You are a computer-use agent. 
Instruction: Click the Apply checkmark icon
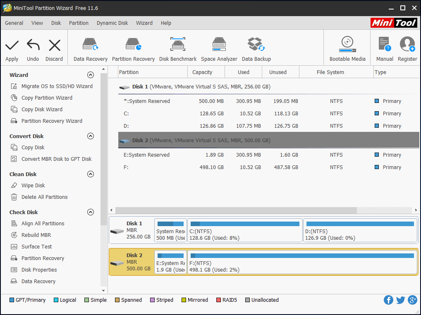[12, 45]
